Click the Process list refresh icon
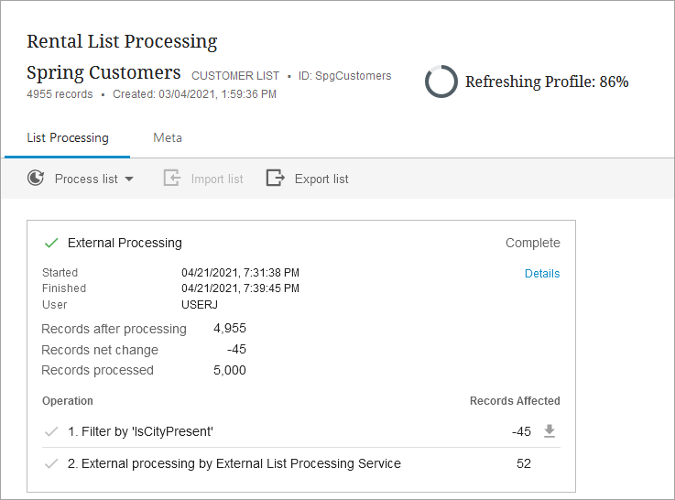Viewport: 675px width, 500px height. 36,179
